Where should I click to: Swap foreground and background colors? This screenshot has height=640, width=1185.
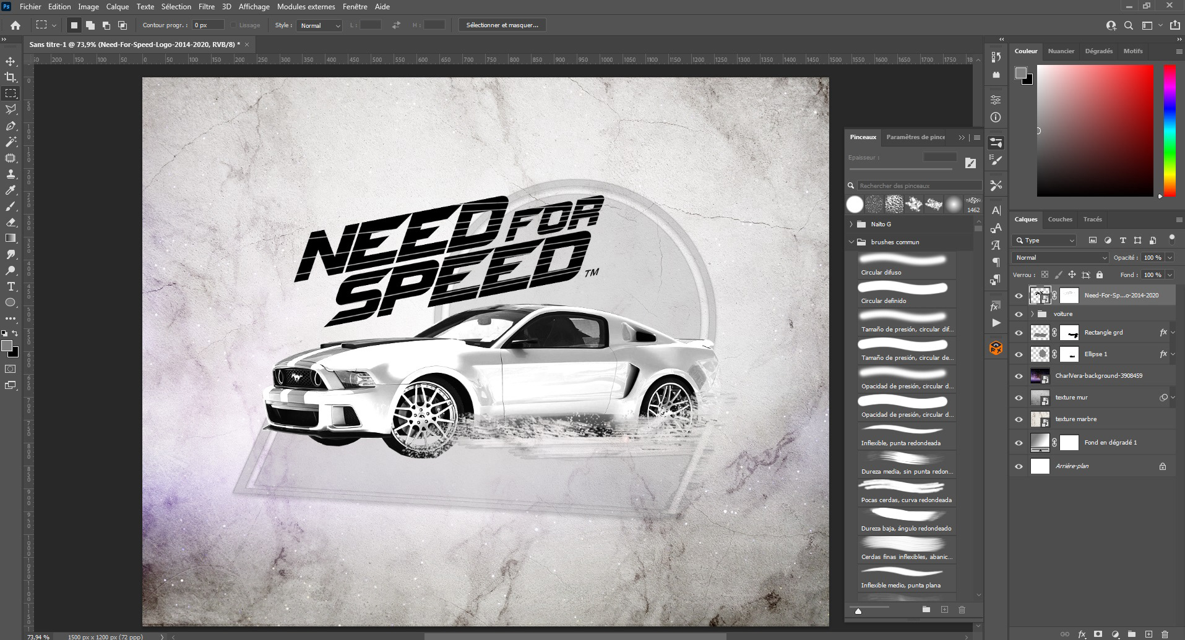(x=15, y=333)
